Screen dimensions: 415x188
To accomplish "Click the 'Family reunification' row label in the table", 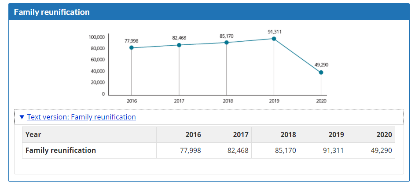I will [x=61, y=150].
